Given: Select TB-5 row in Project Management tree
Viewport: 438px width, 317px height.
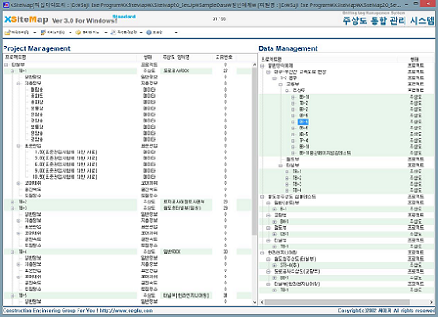Looking at the screenshot, I should coord(23,296).
